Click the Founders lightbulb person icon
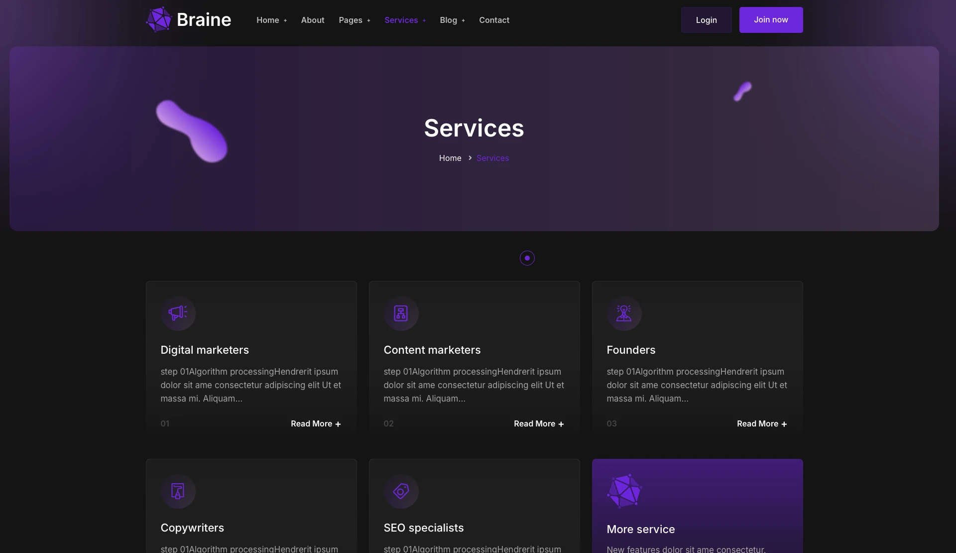This screenshot has height=553, width=956. [x=624, y=313]
